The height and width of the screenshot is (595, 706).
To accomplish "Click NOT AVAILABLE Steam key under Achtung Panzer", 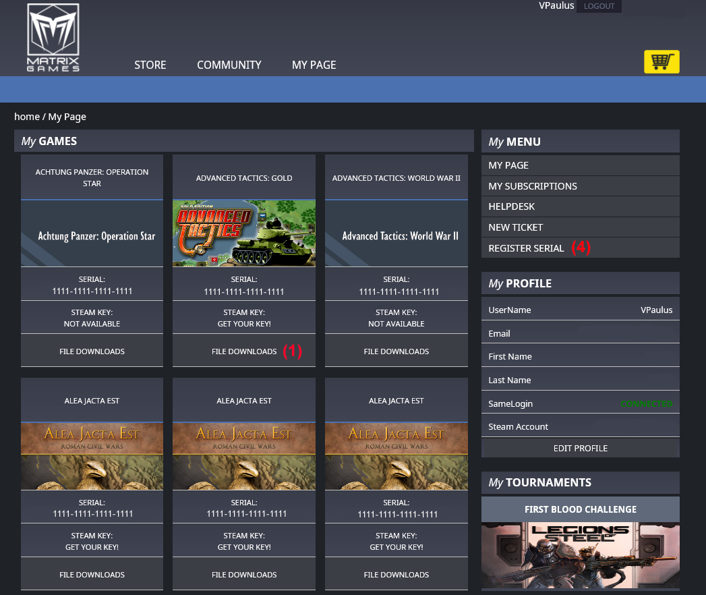I will (x=92, y=324).
